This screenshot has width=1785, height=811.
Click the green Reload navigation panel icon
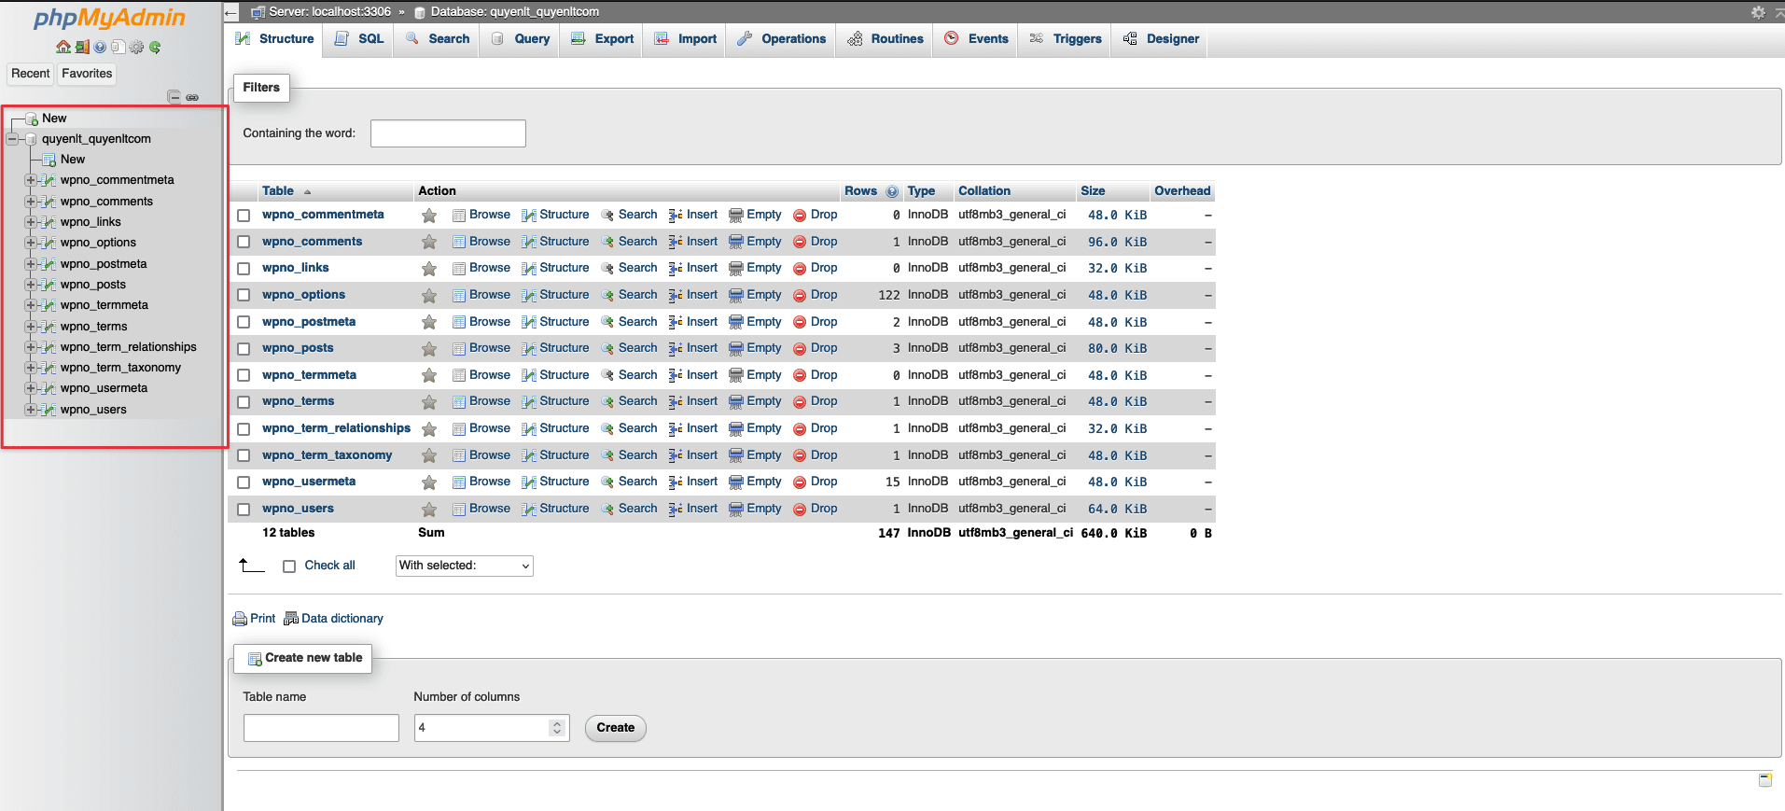coord(155,48)
